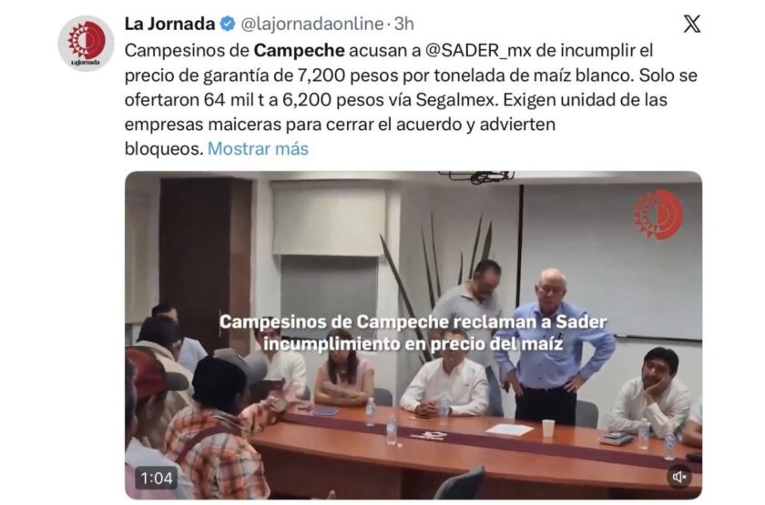Open the @SADER_mx mention
Image resolution: width=765 pixels, height=505 pixels.
(x=479, y=51)
